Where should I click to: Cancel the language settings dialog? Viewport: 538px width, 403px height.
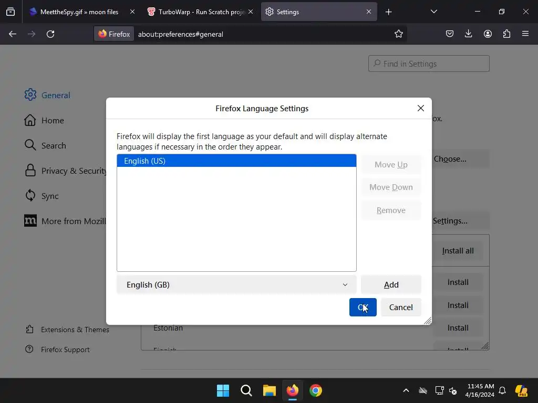(401, 307)
